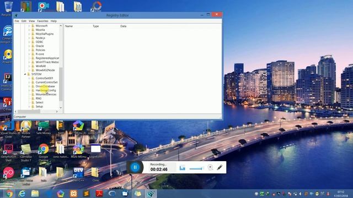Open the Connectify Hotspot desktop shortcut
This screenshot has height=198, width=353.
tap(7, 34)
